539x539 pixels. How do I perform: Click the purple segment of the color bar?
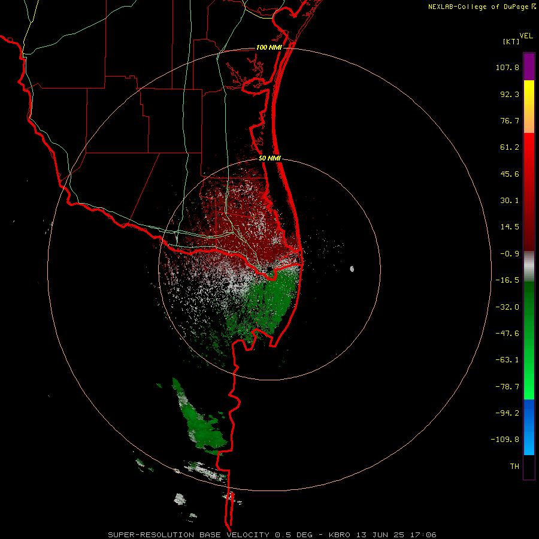pos(529,66)
